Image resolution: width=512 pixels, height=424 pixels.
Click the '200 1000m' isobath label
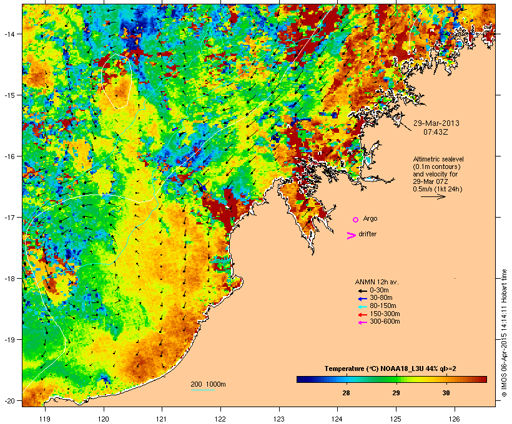point(208,384)
